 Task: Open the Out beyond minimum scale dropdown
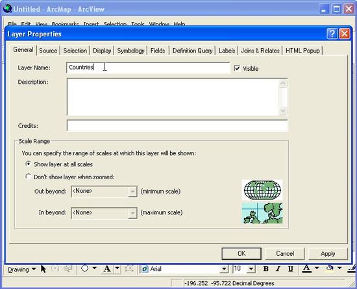point(132,192)
